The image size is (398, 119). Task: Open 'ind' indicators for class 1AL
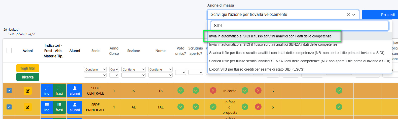click(x=47, y=107)
